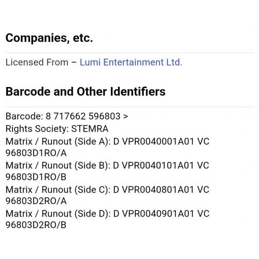
Task: Select the 96803D2RO/A runout text
Action: [x=36, y=201]
